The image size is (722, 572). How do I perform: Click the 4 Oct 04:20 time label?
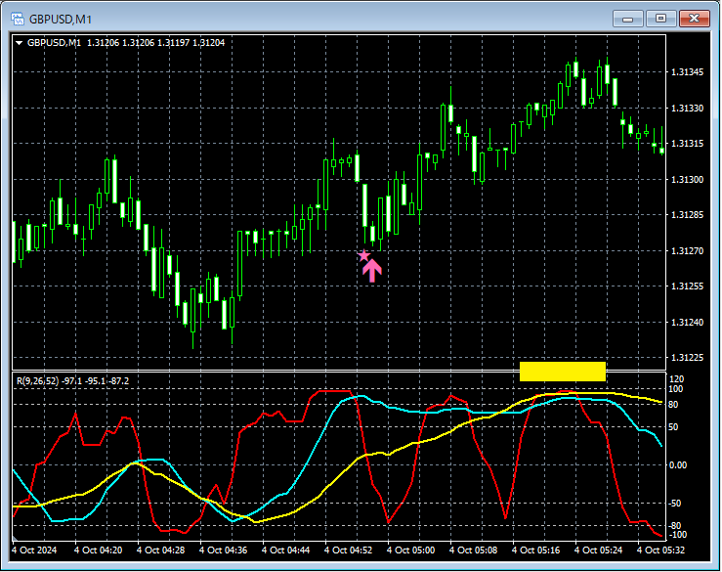98,550
